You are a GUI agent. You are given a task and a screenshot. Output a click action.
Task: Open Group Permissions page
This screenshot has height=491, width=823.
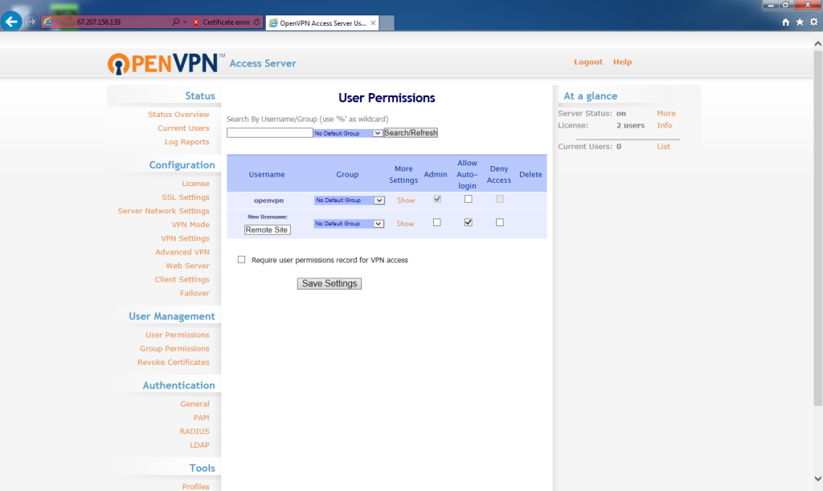coord(174,348)
